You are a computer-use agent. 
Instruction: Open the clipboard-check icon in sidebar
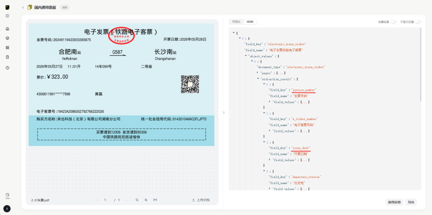point(8,57)
